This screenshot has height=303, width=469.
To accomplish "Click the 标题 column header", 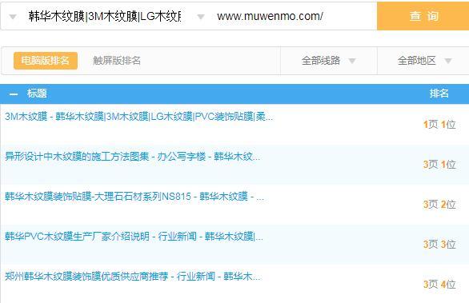I will (x=37, y=94).
